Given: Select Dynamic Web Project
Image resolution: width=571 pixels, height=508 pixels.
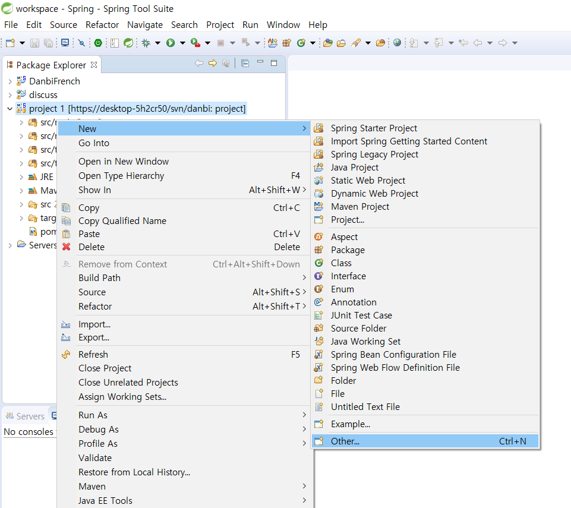Looking at the screenshot, I should pyautogui.click(x=425, y=194).
